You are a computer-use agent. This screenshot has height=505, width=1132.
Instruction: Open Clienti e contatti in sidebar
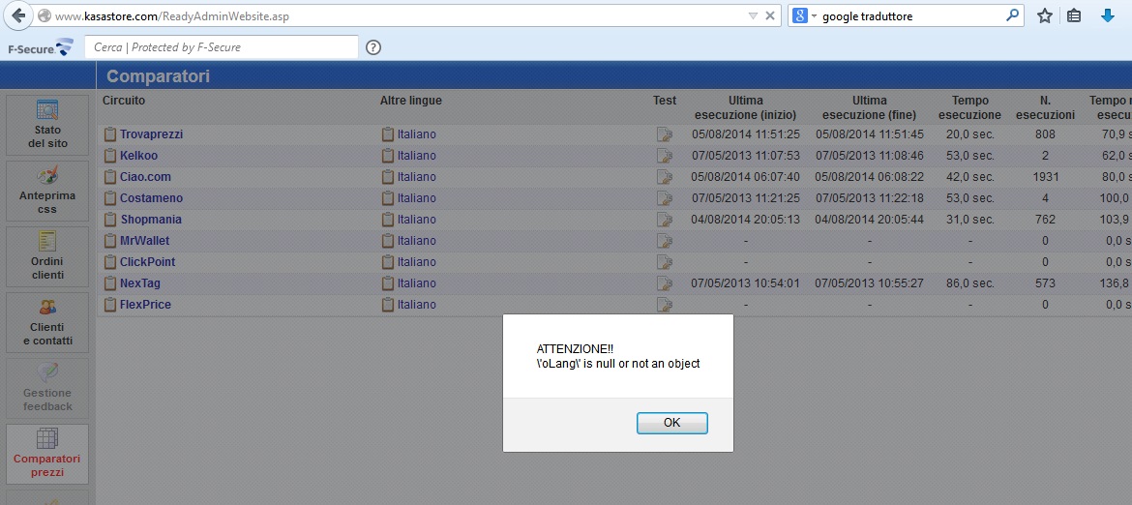click(x=47, y=322)
